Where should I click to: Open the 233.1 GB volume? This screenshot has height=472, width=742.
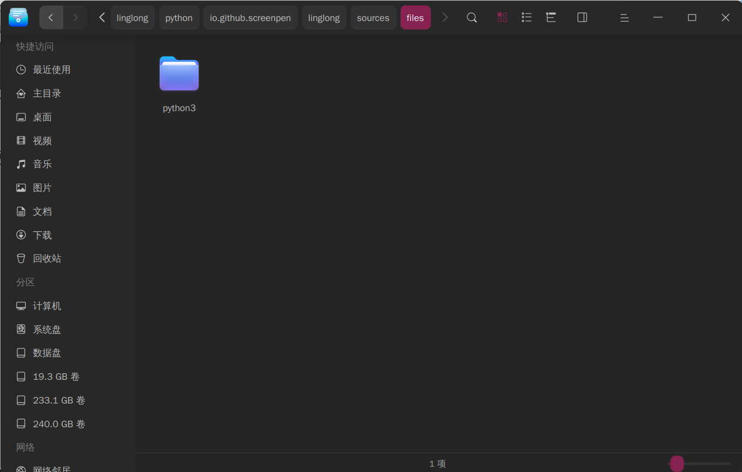67,400
